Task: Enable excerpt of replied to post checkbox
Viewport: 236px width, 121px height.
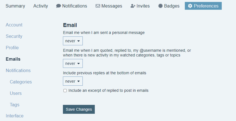Action: (x=65, y=91)
